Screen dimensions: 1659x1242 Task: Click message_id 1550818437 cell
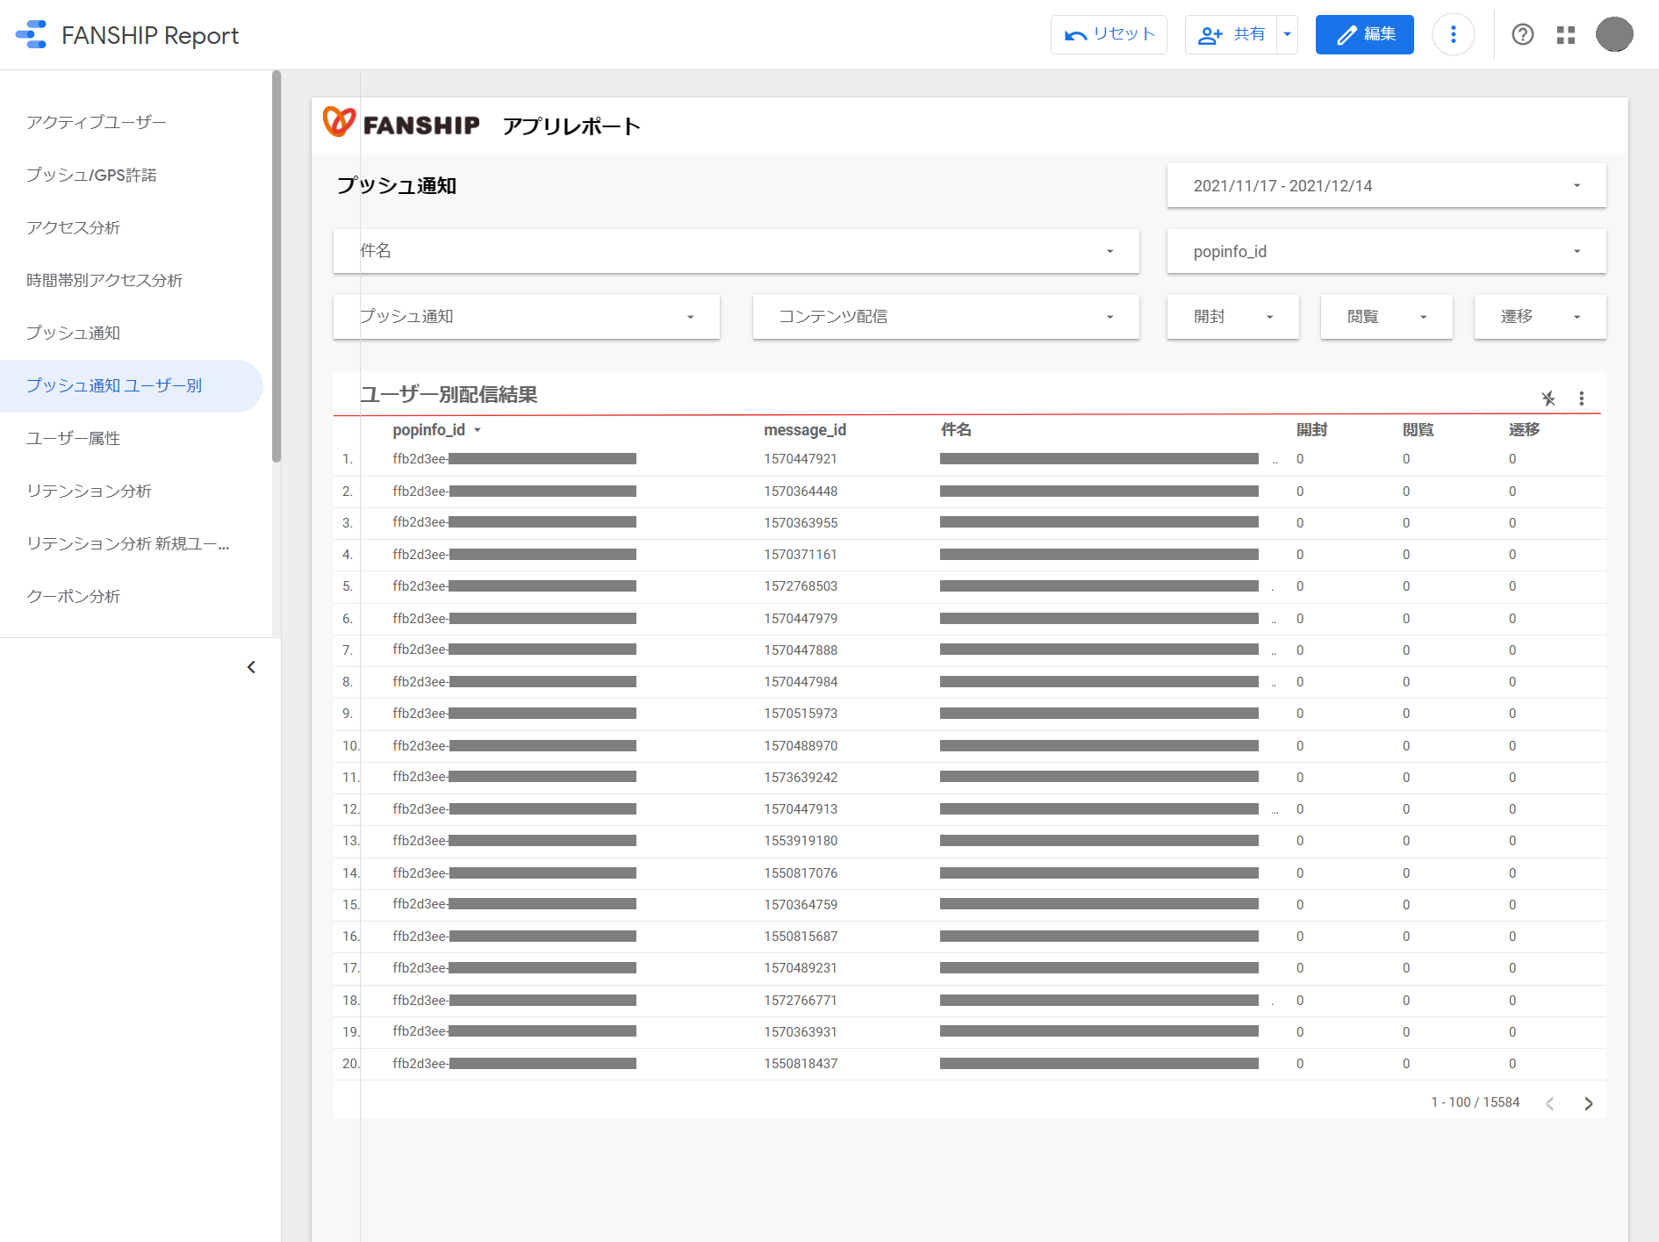[801, 1064]
